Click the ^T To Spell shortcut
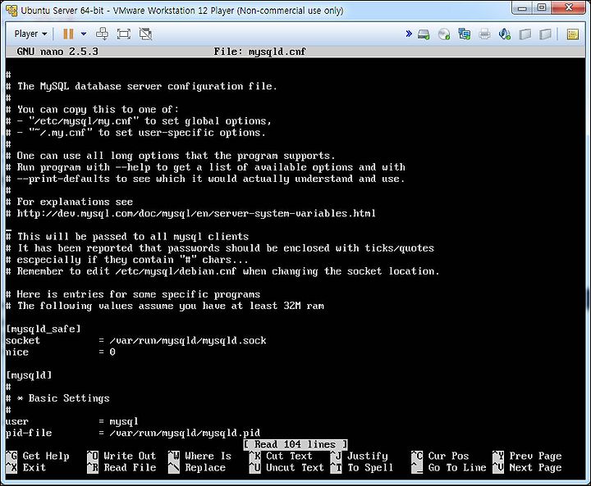The height and width of the screenshot is (486, 591). click(x=362, y=467)
